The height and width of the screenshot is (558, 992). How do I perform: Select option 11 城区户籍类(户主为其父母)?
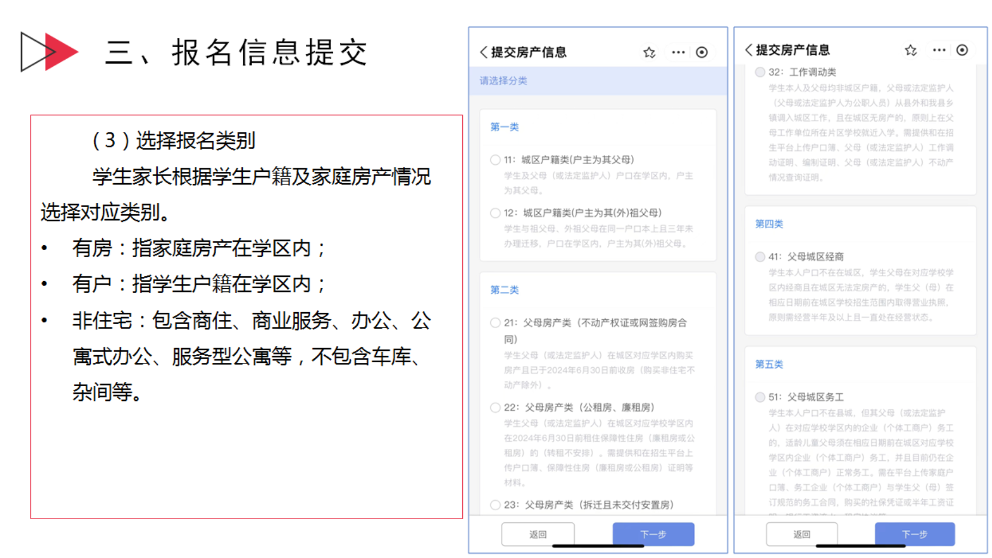tap(495, 160)
